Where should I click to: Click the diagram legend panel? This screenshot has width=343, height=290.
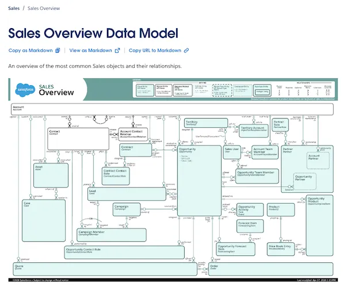coord(234,90)
